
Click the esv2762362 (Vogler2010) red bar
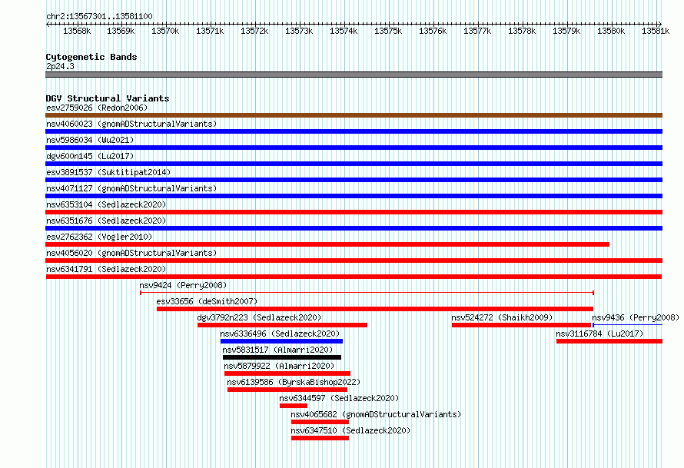click(327, 244)
